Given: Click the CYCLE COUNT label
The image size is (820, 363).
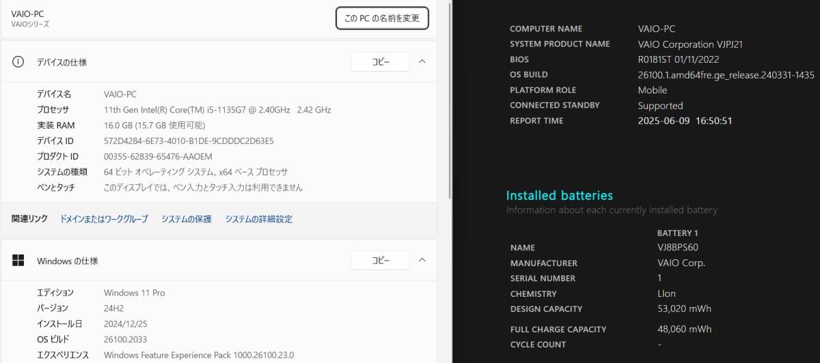Looking at the screenshot, I should click(538, 345).
